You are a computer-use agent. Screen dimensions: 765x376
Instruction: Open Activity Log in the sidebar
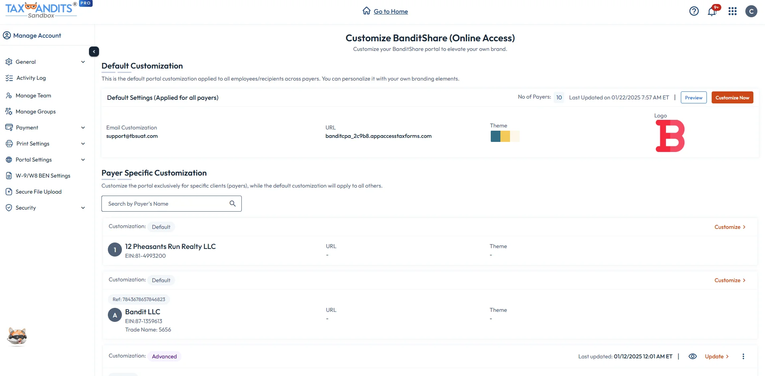click(x=31, y=78)
